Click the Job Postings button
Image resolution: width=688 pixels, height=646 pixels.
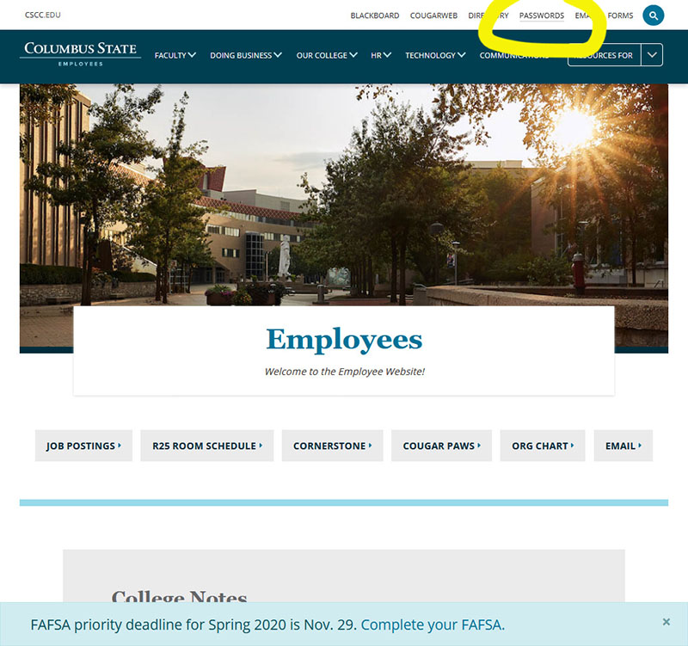83,446
